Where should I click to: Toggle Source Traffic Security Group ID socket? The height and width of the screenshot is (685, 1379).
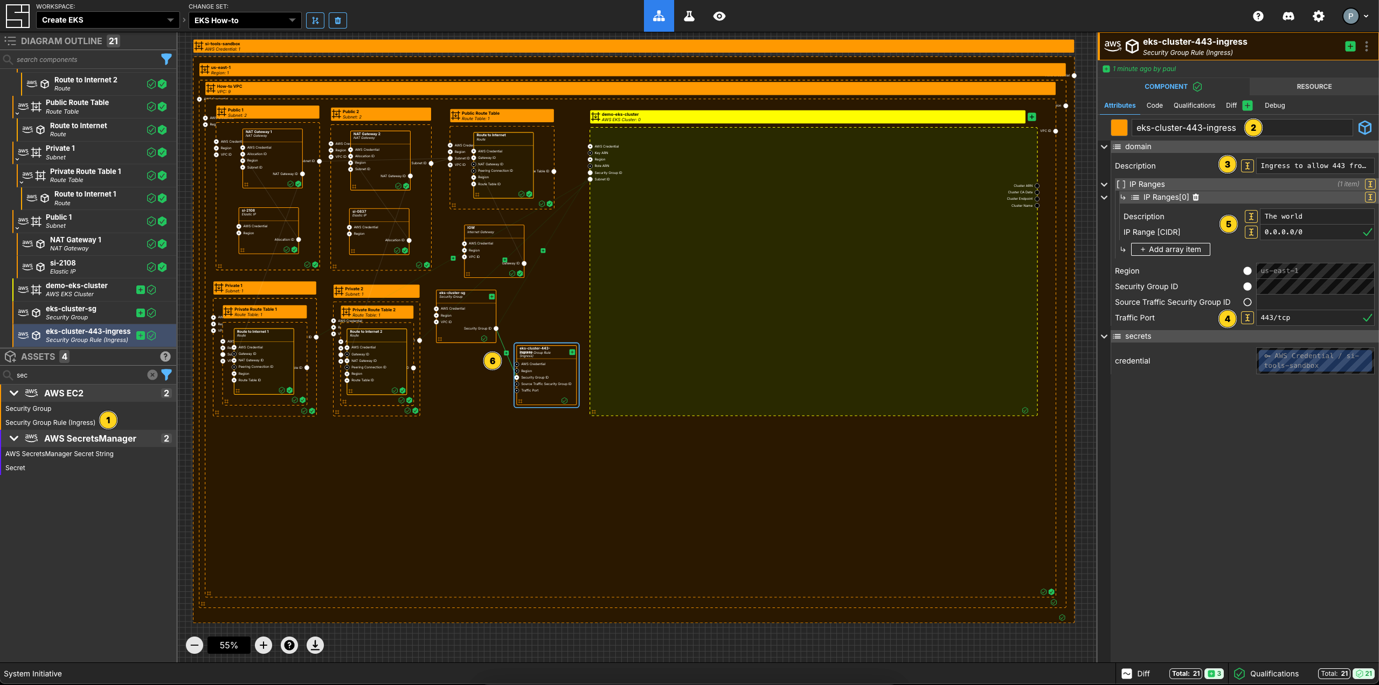tap(1248, 302)
